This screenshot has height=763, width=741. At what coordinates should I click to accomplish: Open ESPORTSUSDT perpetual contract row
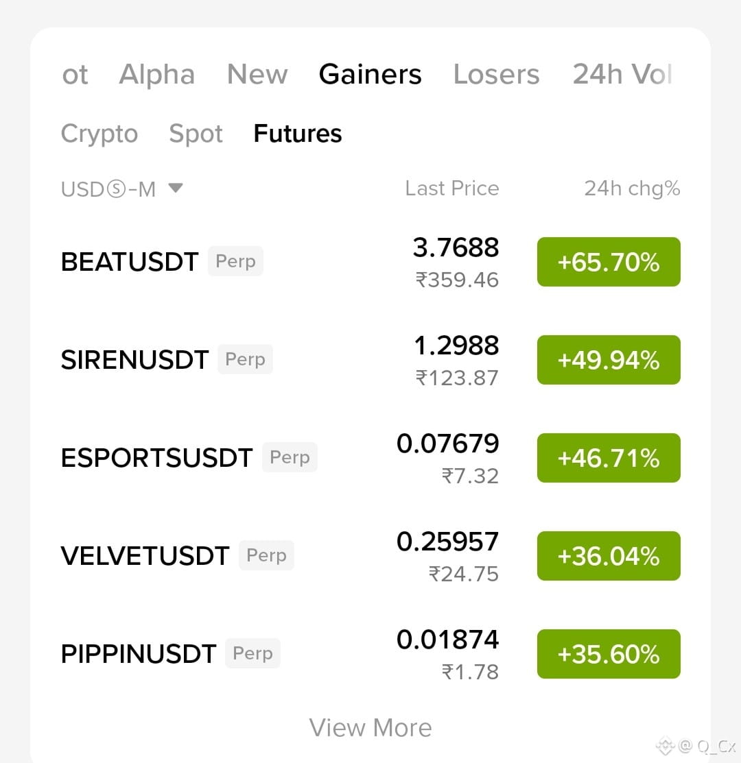370,458
